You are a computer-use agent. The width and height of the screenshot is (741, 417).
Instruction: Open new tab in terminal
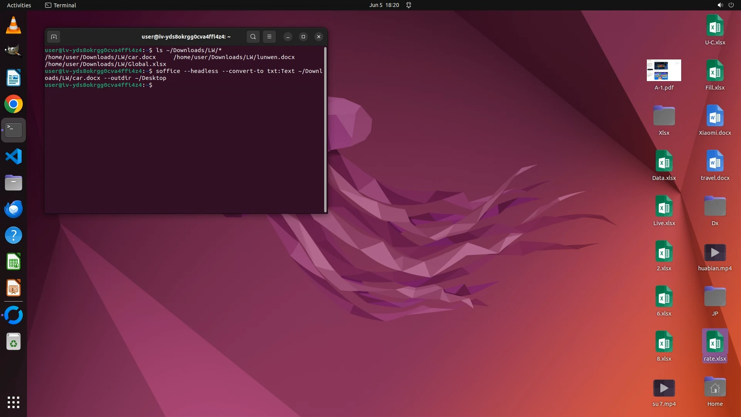coord(54,37)
